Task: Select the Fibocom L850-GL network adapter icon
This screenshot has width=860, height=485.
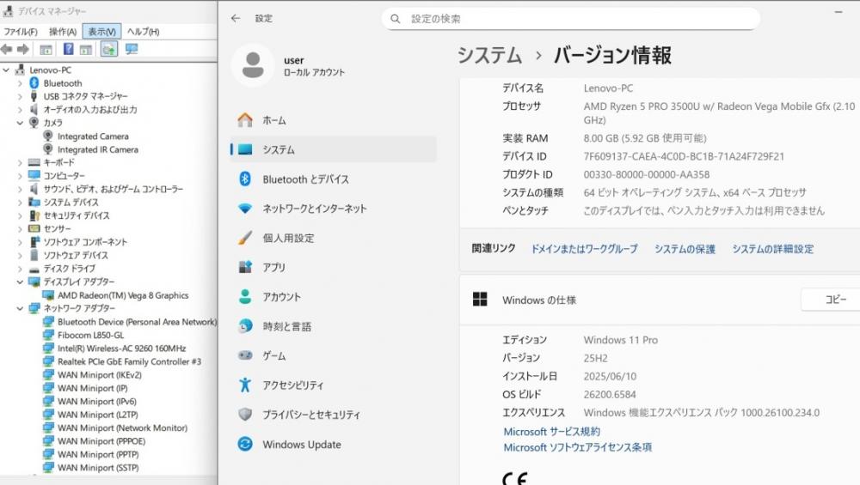Action: click(48, 335)
